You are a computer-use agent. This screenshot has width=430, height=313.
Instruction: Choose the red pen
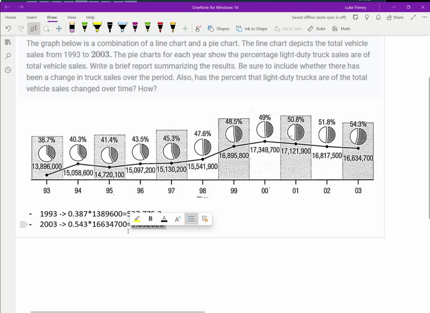(x=160, y=29)
